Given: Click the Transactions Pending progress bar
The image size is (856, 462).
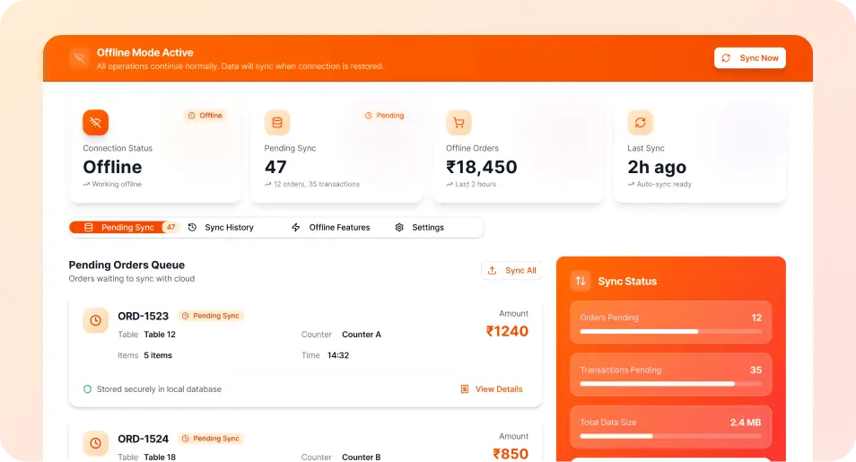Looking at the screenshot, I should 670,384.
